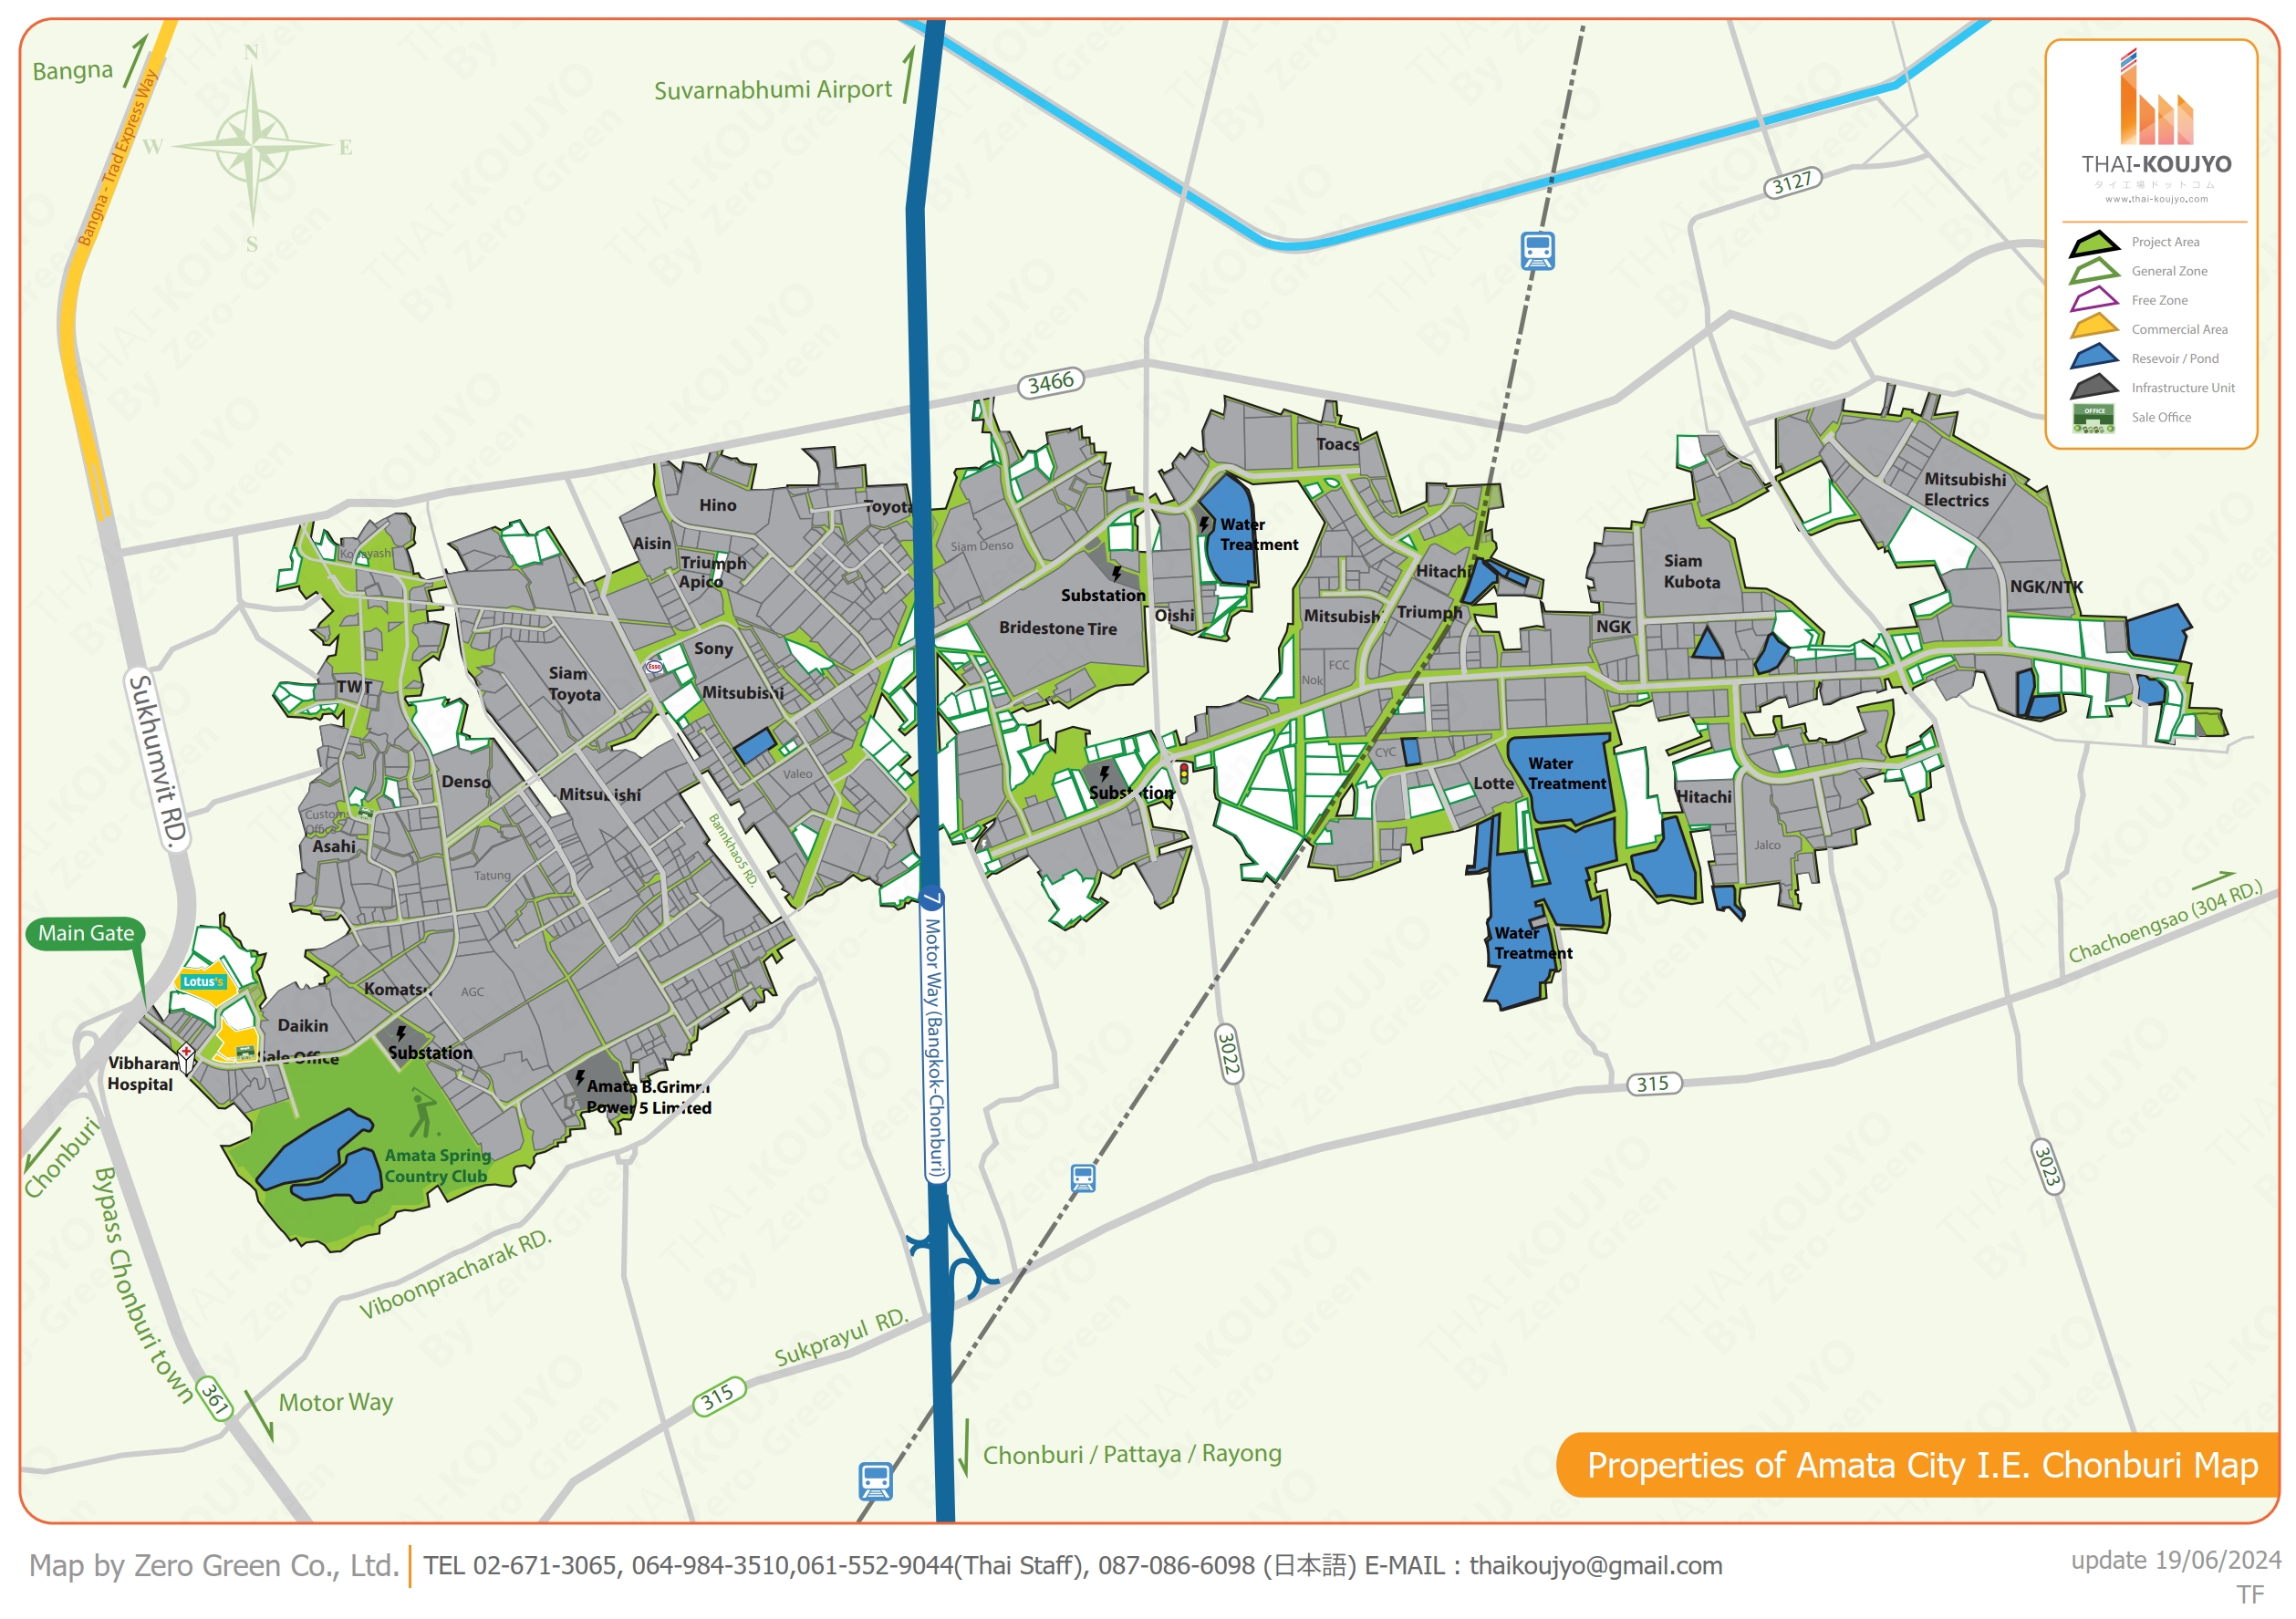Click the compass rose icon
This screenshot has height=1619, width=2296.
click(x=252, y=146)
